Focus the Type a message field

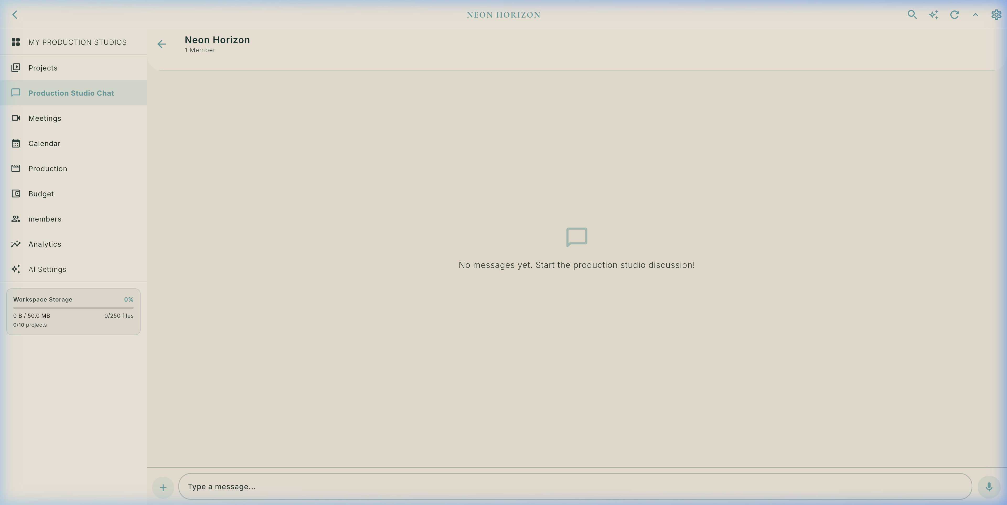575,486
